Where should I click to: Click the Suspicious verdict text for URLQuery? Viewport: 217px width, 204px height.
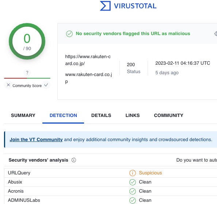151,173
